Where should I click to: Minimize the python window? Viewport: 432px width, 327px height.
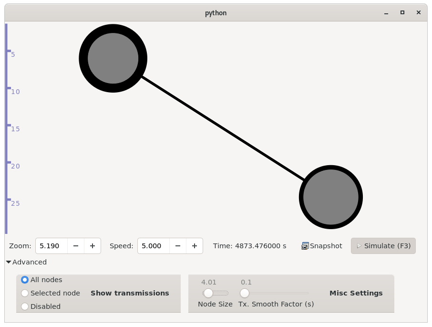pos(386,13)
